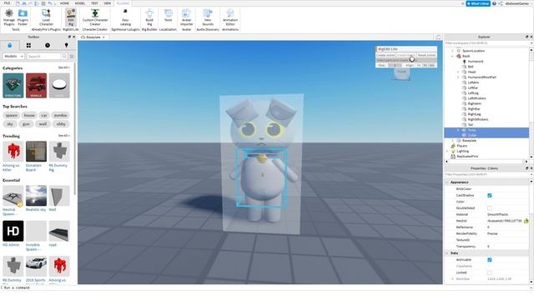Click Create Joints in RigEdit Lite
This screenshot has height=300, width=534.
point(385,55)
